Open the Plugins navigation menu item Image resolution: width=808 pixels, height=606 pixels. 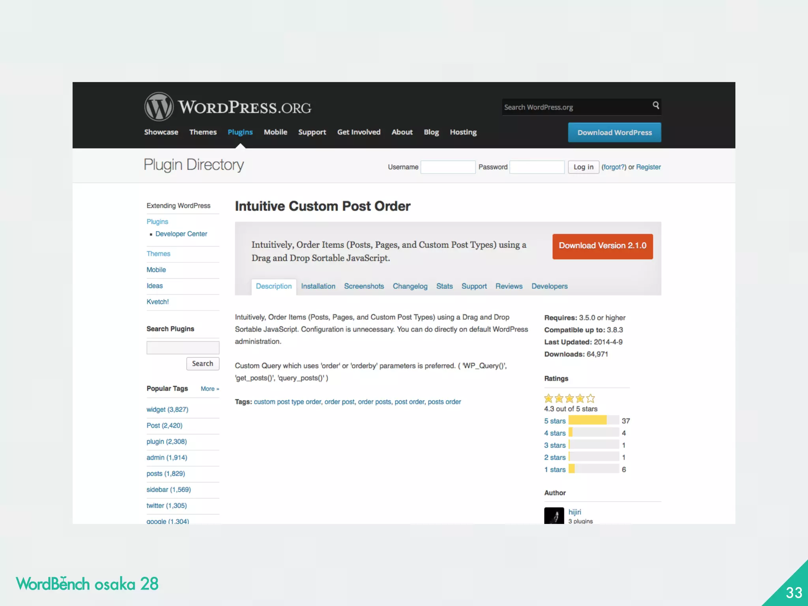tap(240, 132)
